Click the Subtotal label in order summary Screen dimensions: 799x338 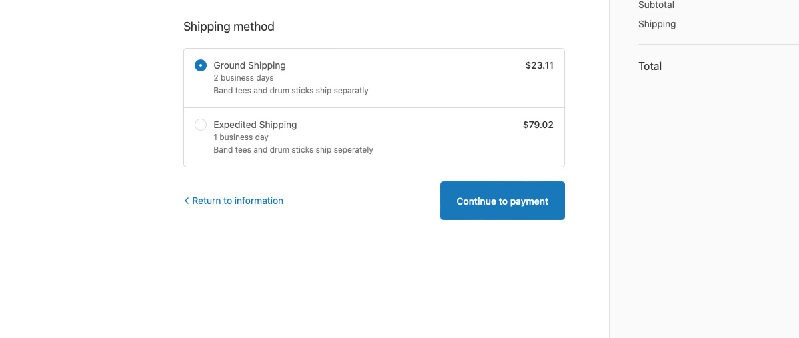656,5
